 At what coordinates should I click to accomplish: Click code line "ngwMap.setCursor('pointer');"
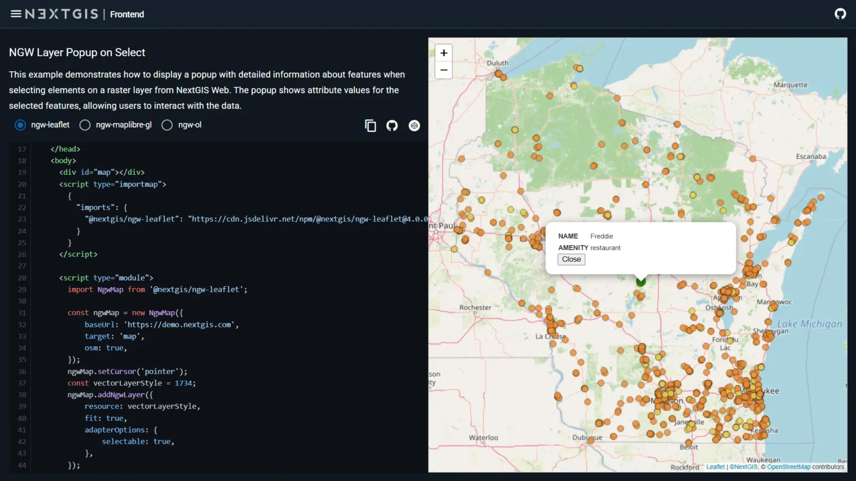point(128,371)
